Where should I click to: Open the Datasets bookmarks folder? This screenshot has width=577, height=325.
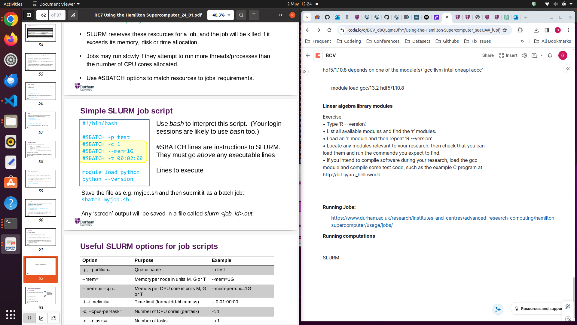pyautogui.click(x=418, y=41)
